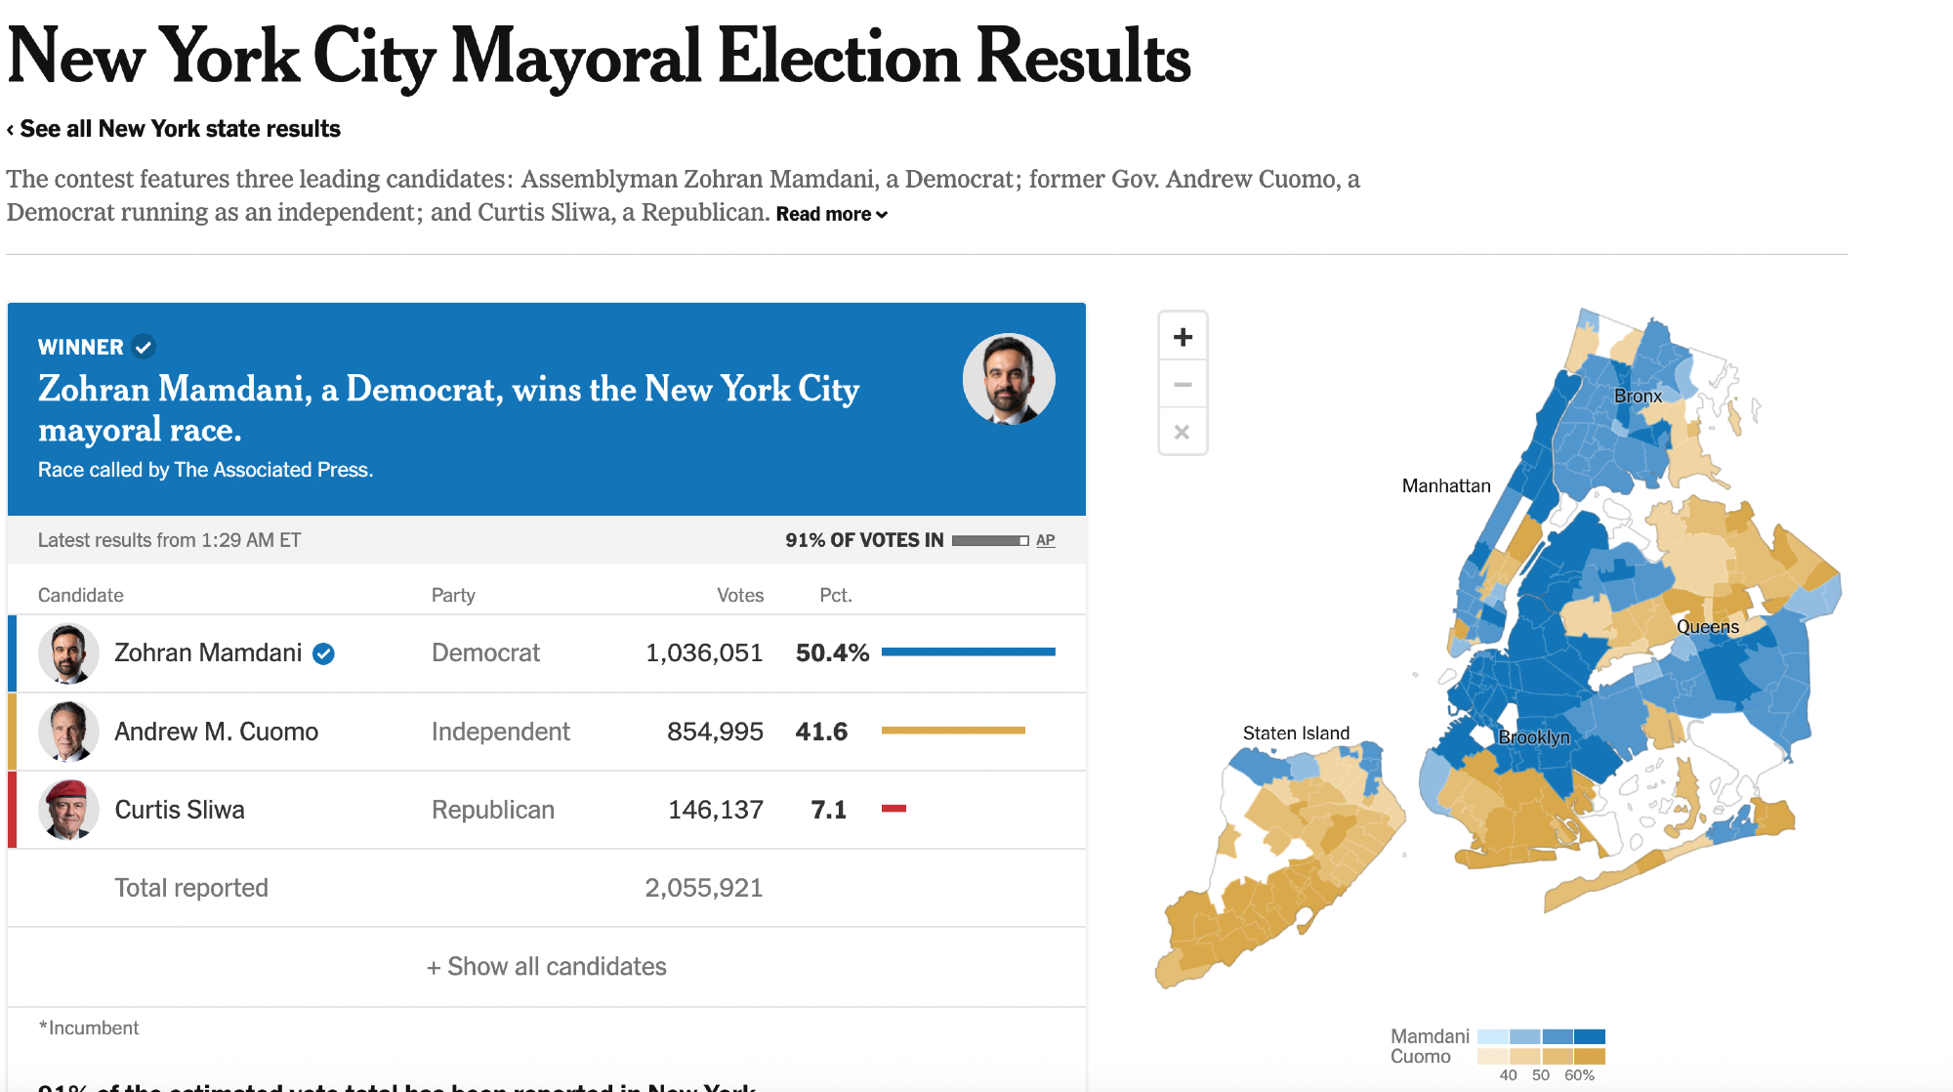
Task: Click Andrew M. Cuomo's candidate photo
Action: [68, 732]
